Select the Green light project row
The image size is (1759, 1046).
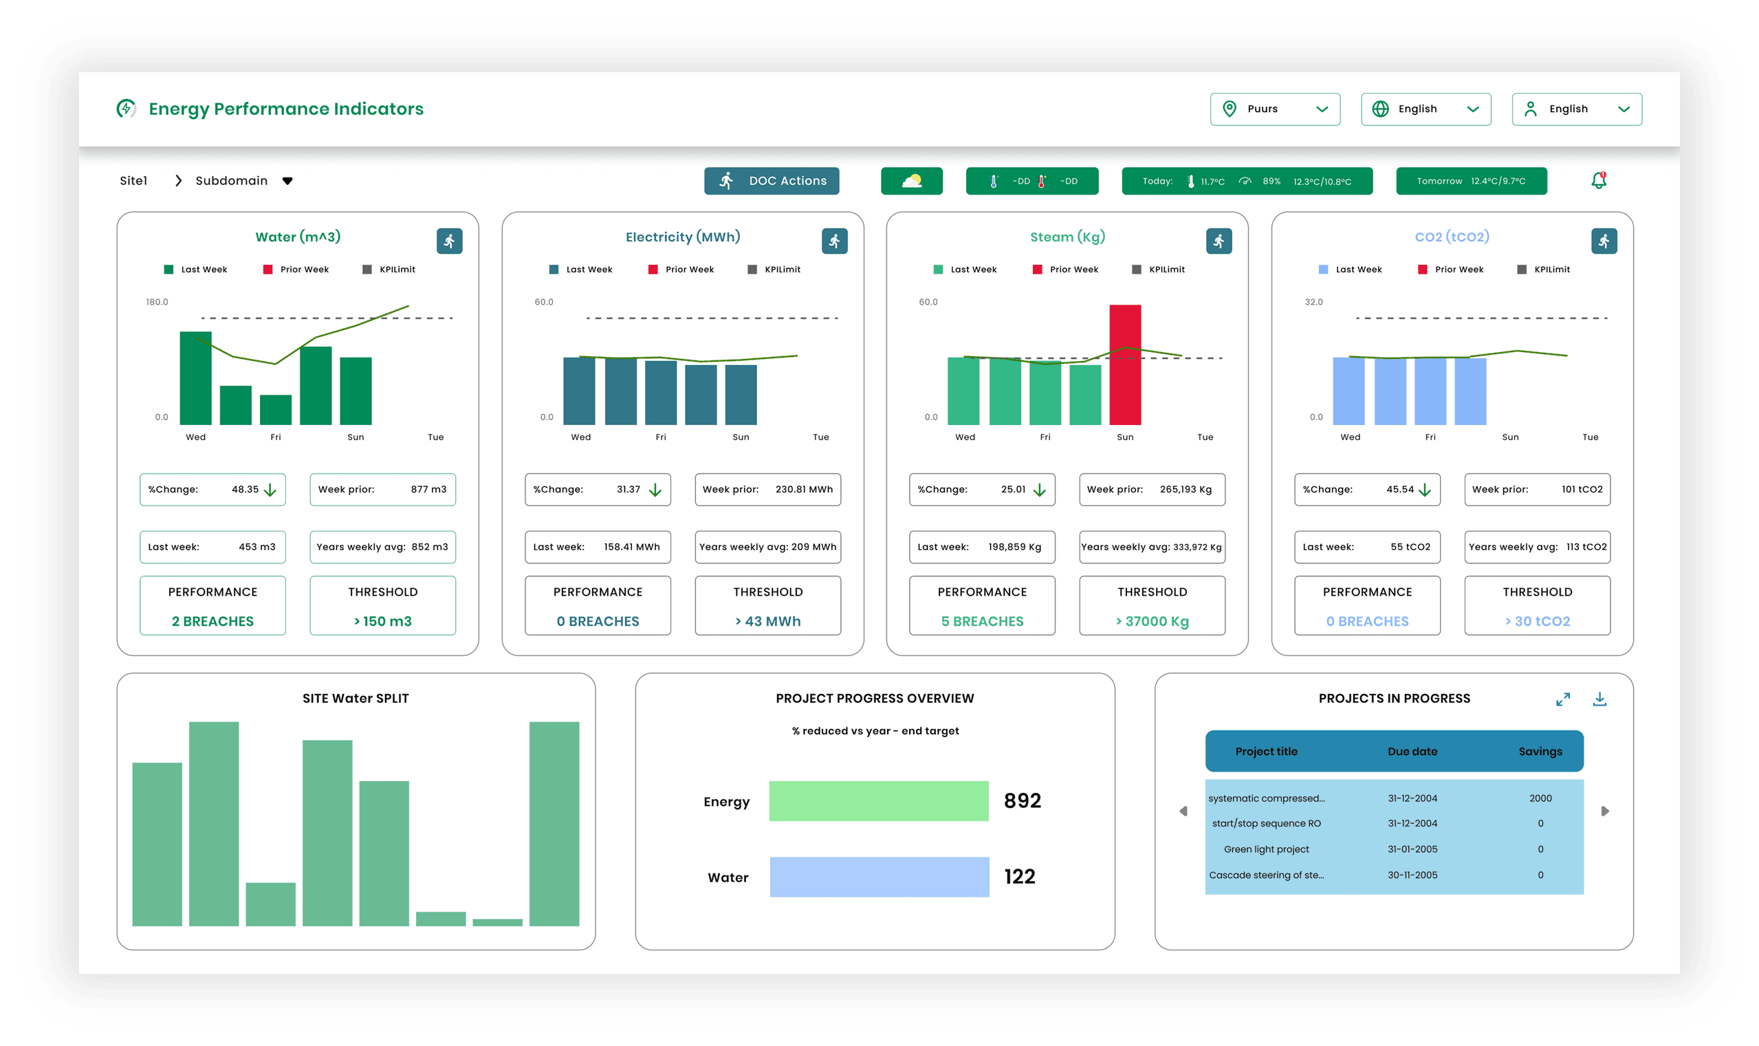[1267, 849]
